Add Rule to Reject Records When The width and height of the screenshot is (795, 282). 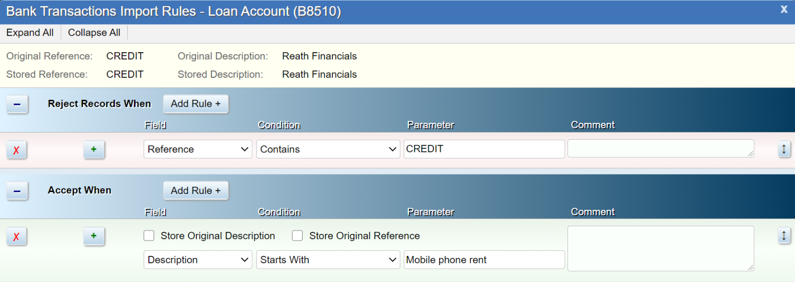tap(195, 104)
